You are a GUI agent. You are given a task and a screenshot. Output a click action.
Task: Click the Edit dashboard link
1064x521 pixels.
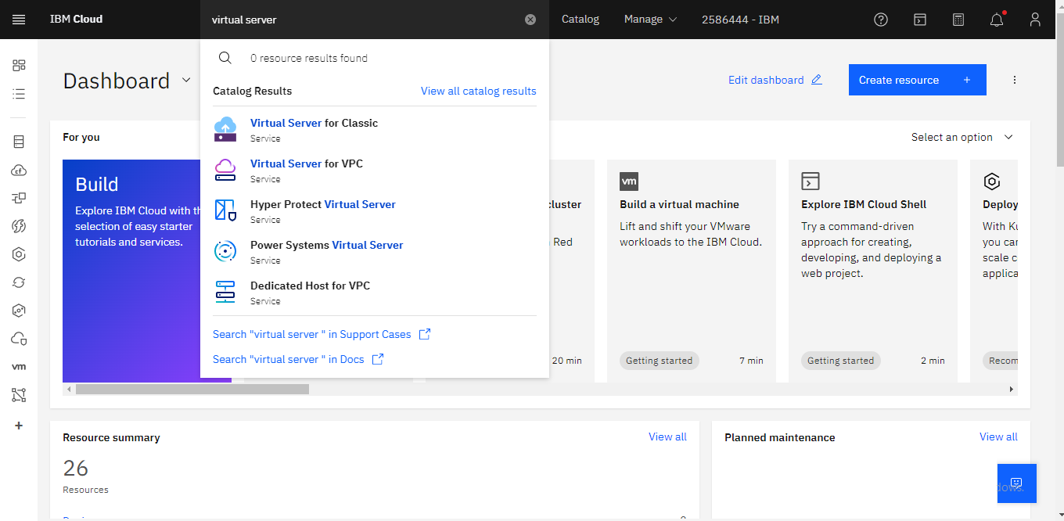click(x=775, y=80)
